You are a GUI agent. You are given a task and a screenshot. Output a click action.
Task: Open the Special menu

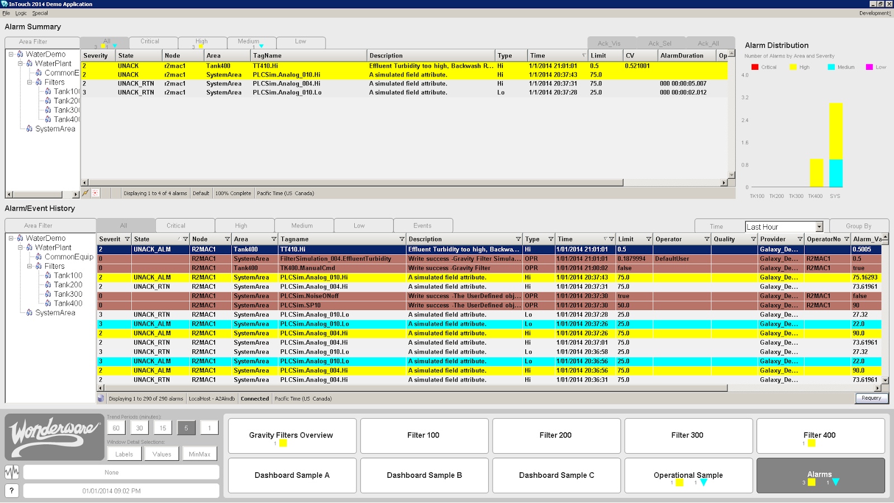coord(40,13)
